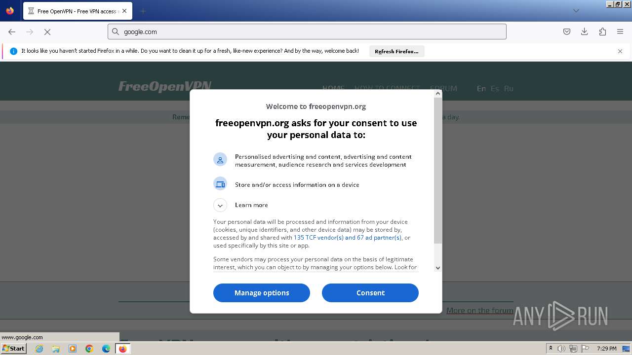Image resolution: width=632 pixels, height=355 pixels.
Task: Click the address bar showing google.com
Action: pos(307,32)
